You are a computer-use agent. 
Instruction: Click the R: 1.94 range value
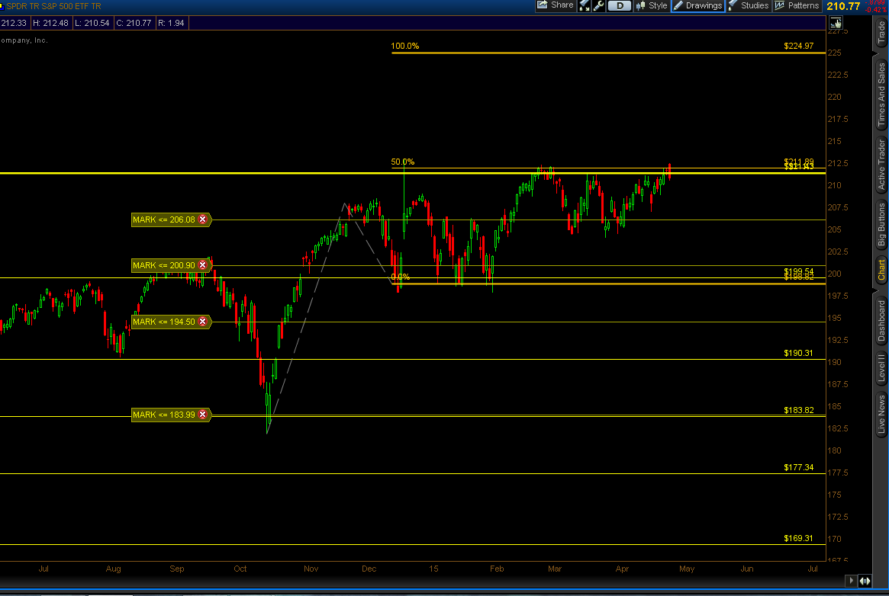click(x=171, y=23)
